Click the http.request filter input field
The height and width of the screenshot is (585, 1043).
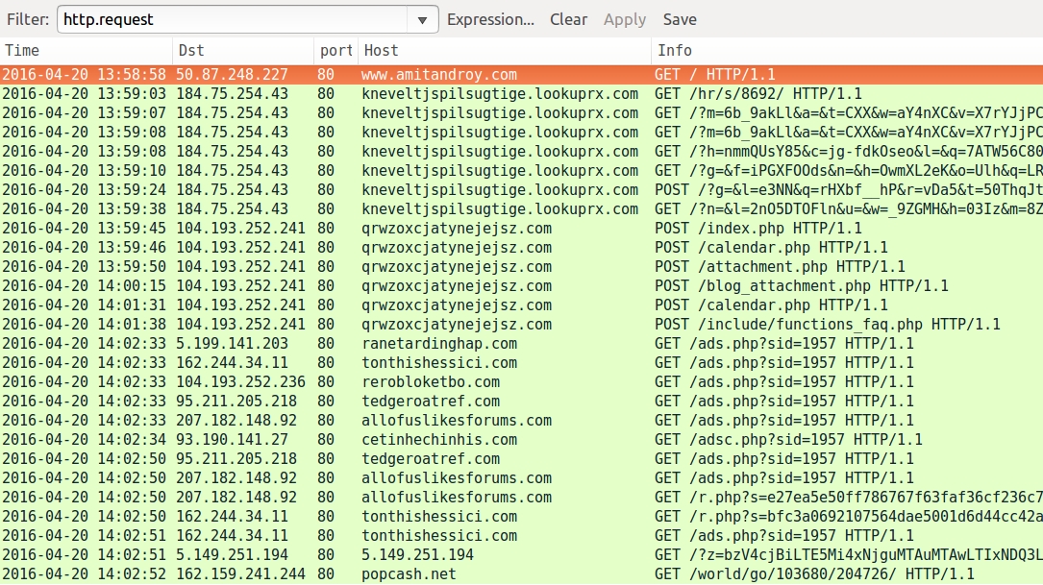coord(231,19)
